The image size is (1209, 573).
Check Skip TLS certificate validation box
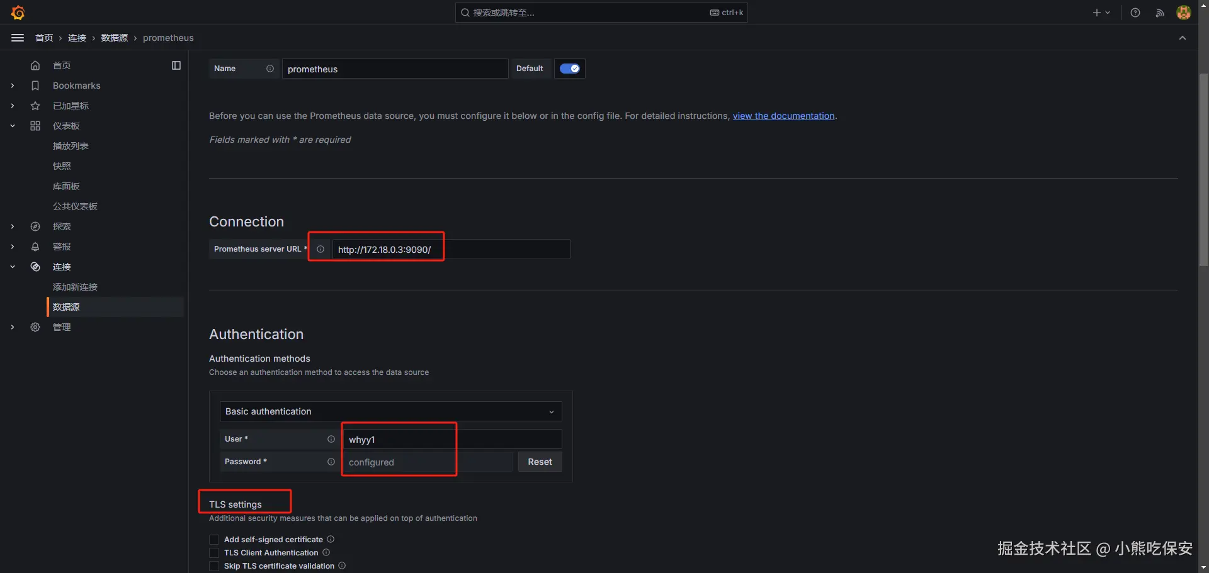tap(214, 566)
